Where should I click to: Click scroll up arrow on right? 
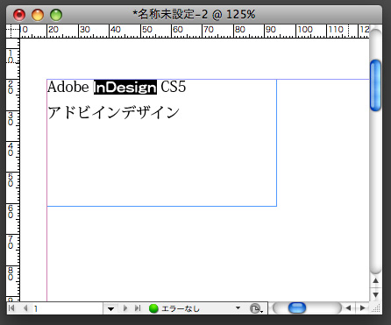coord(376,280)
